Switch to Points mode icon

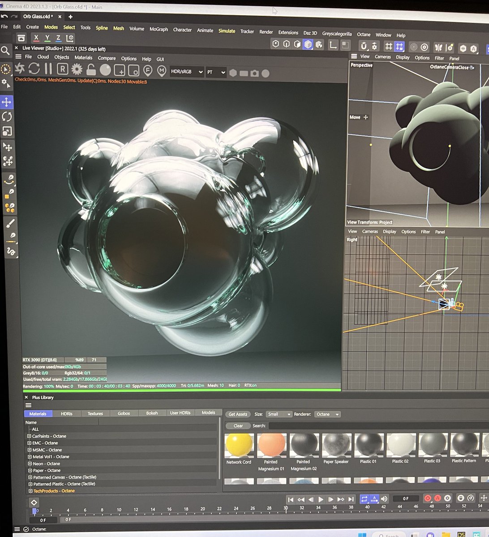click(x=276, y=44)
